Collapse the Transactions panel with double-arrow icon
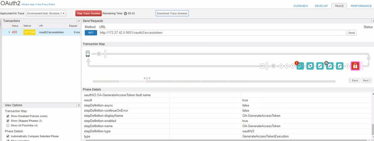This screenshot has height=141, width=374. (79, 21)
